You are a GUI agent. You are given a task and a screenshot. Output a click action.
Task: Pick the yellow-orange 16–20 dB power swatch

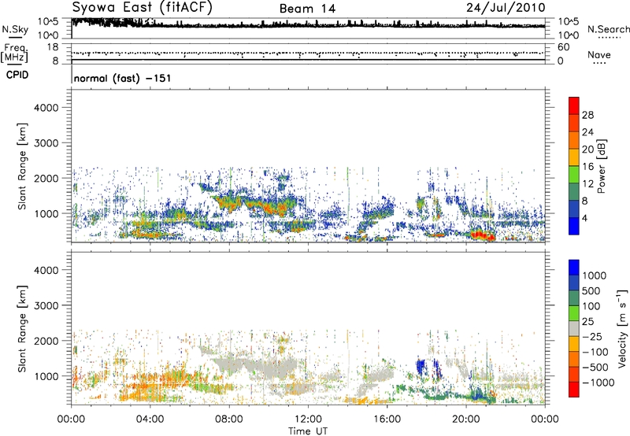(574, 157)
